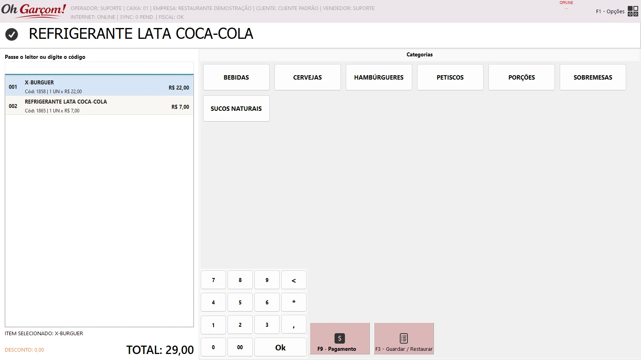
Task: Click the keypad comma key
Action: tap(294, 325)
